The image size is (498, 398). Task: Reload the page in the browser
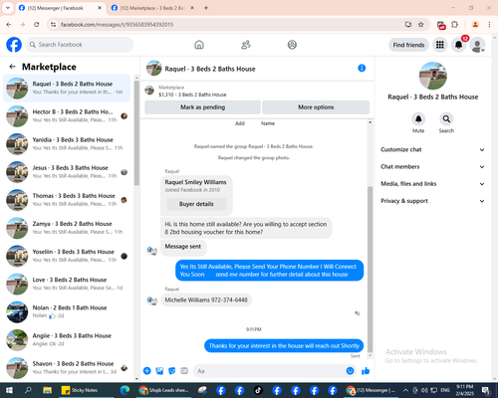coord(37,24)
